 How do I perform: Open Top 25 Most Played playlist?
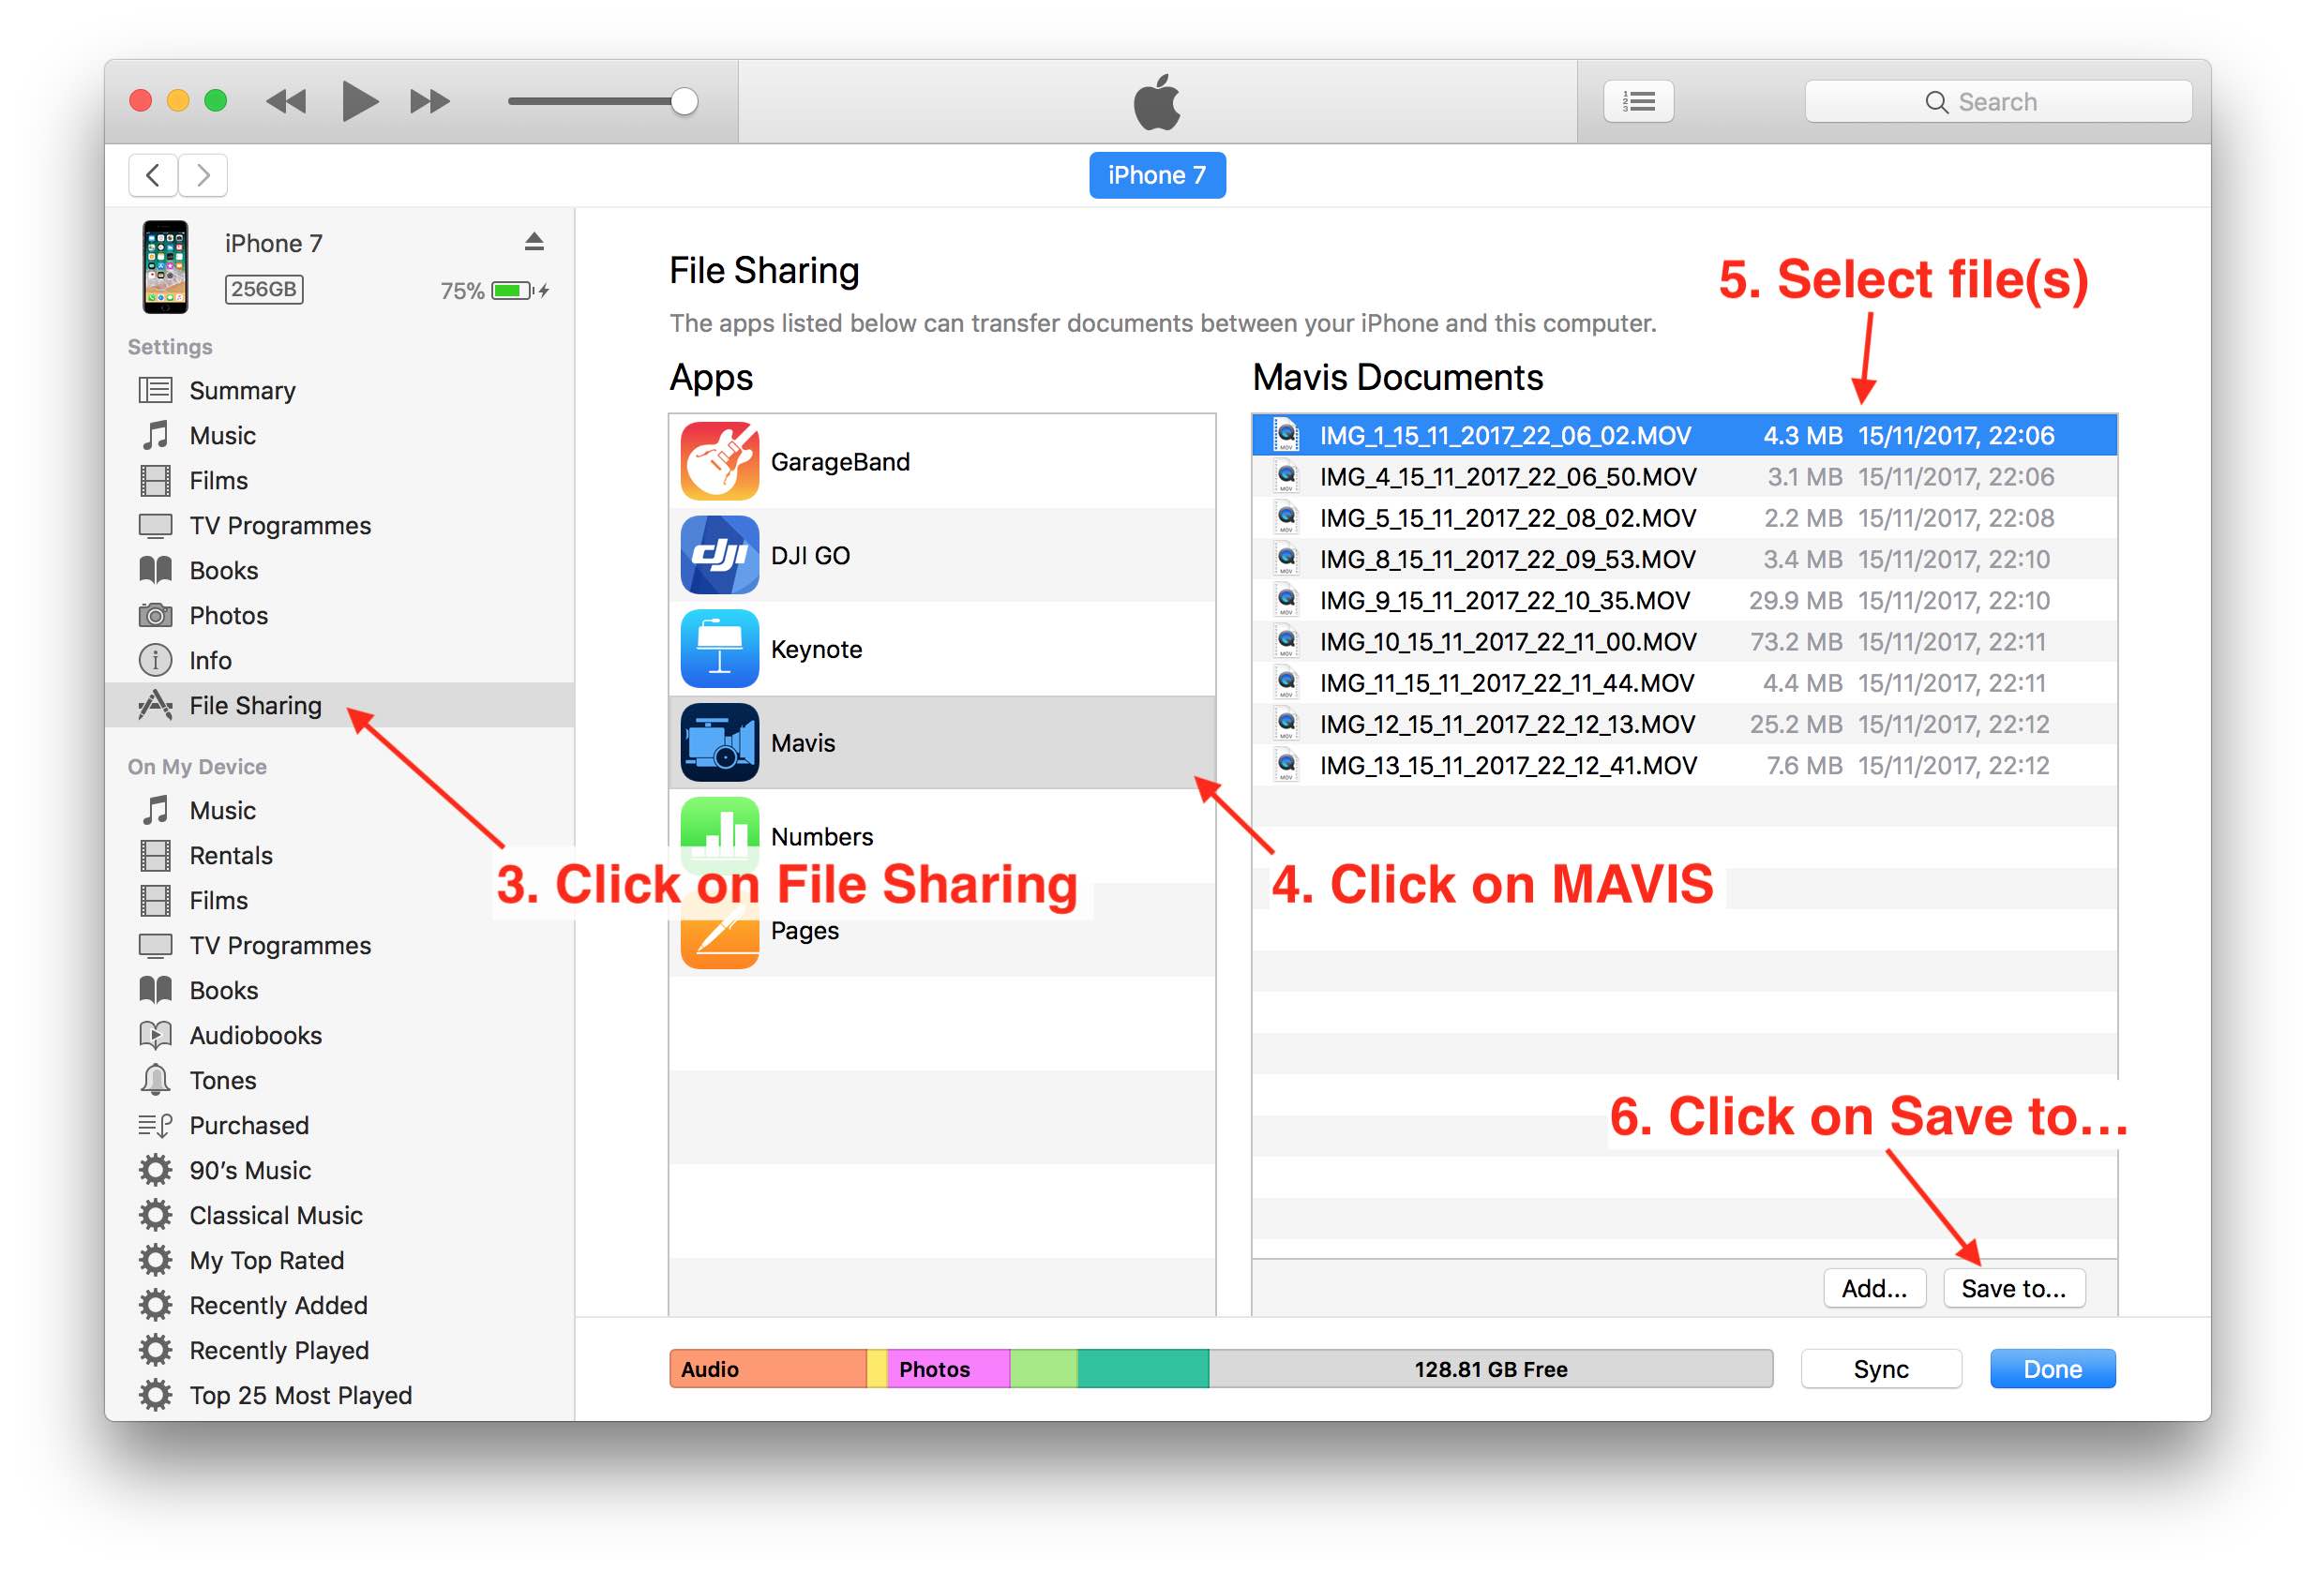click(338, 1395)
